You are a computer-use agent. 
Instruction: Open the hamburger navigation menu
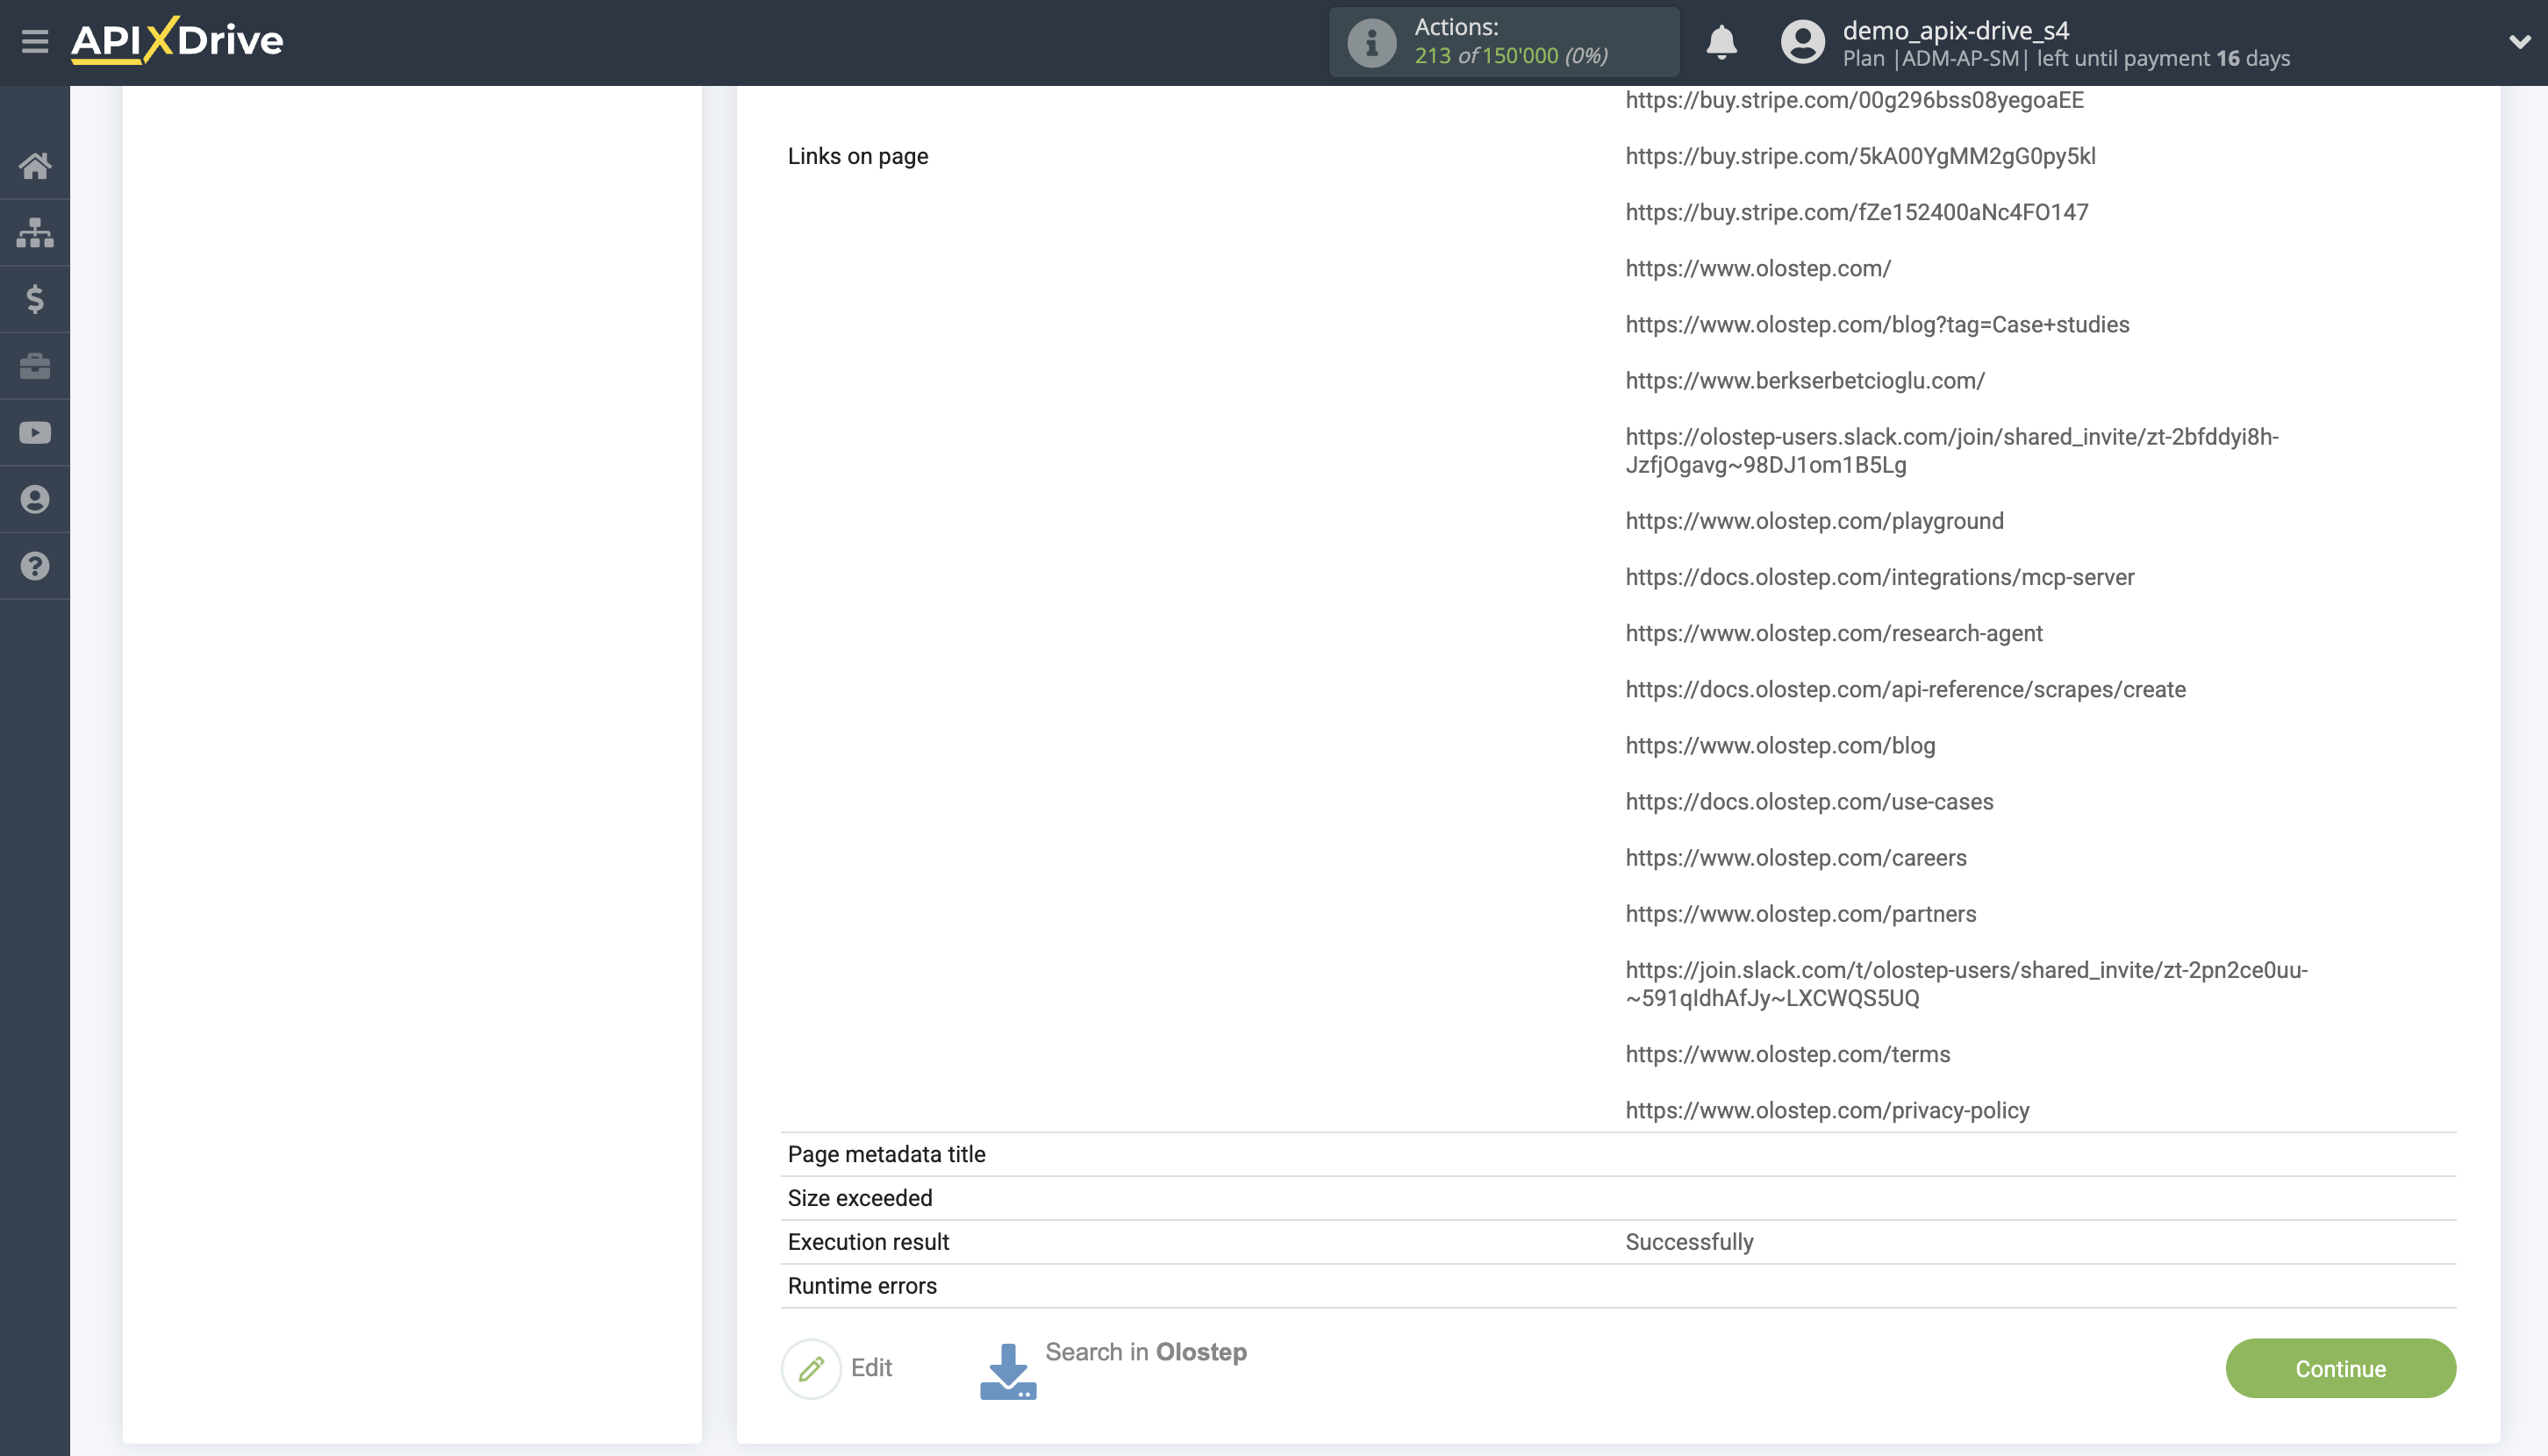pos(35,42)
